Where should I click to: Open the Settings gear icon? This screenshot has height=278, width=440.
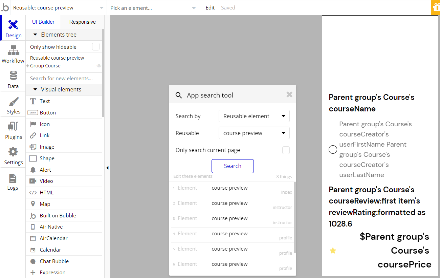[x=13, y=152]
